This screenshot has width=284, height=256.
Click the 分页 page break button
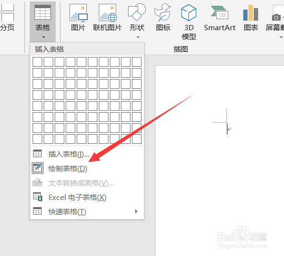coord(7,18)
